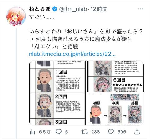Tap the retweet arrows icon
This screenshot has width=150, height=139.
pos(85,132)
